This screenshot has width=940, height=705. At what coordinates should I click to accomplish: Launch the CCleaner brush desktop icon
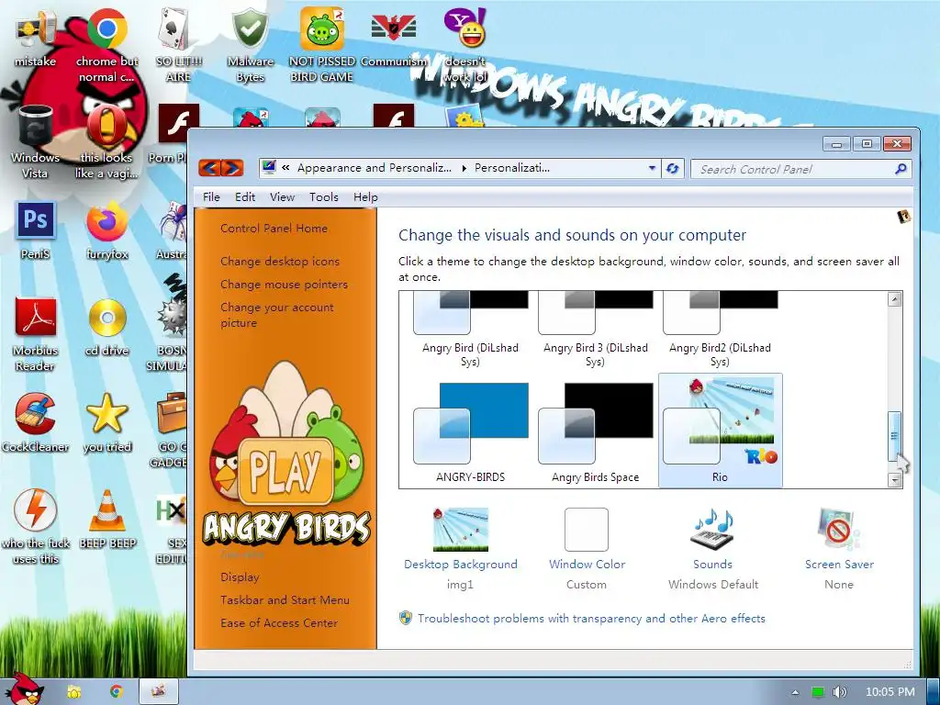36,422
